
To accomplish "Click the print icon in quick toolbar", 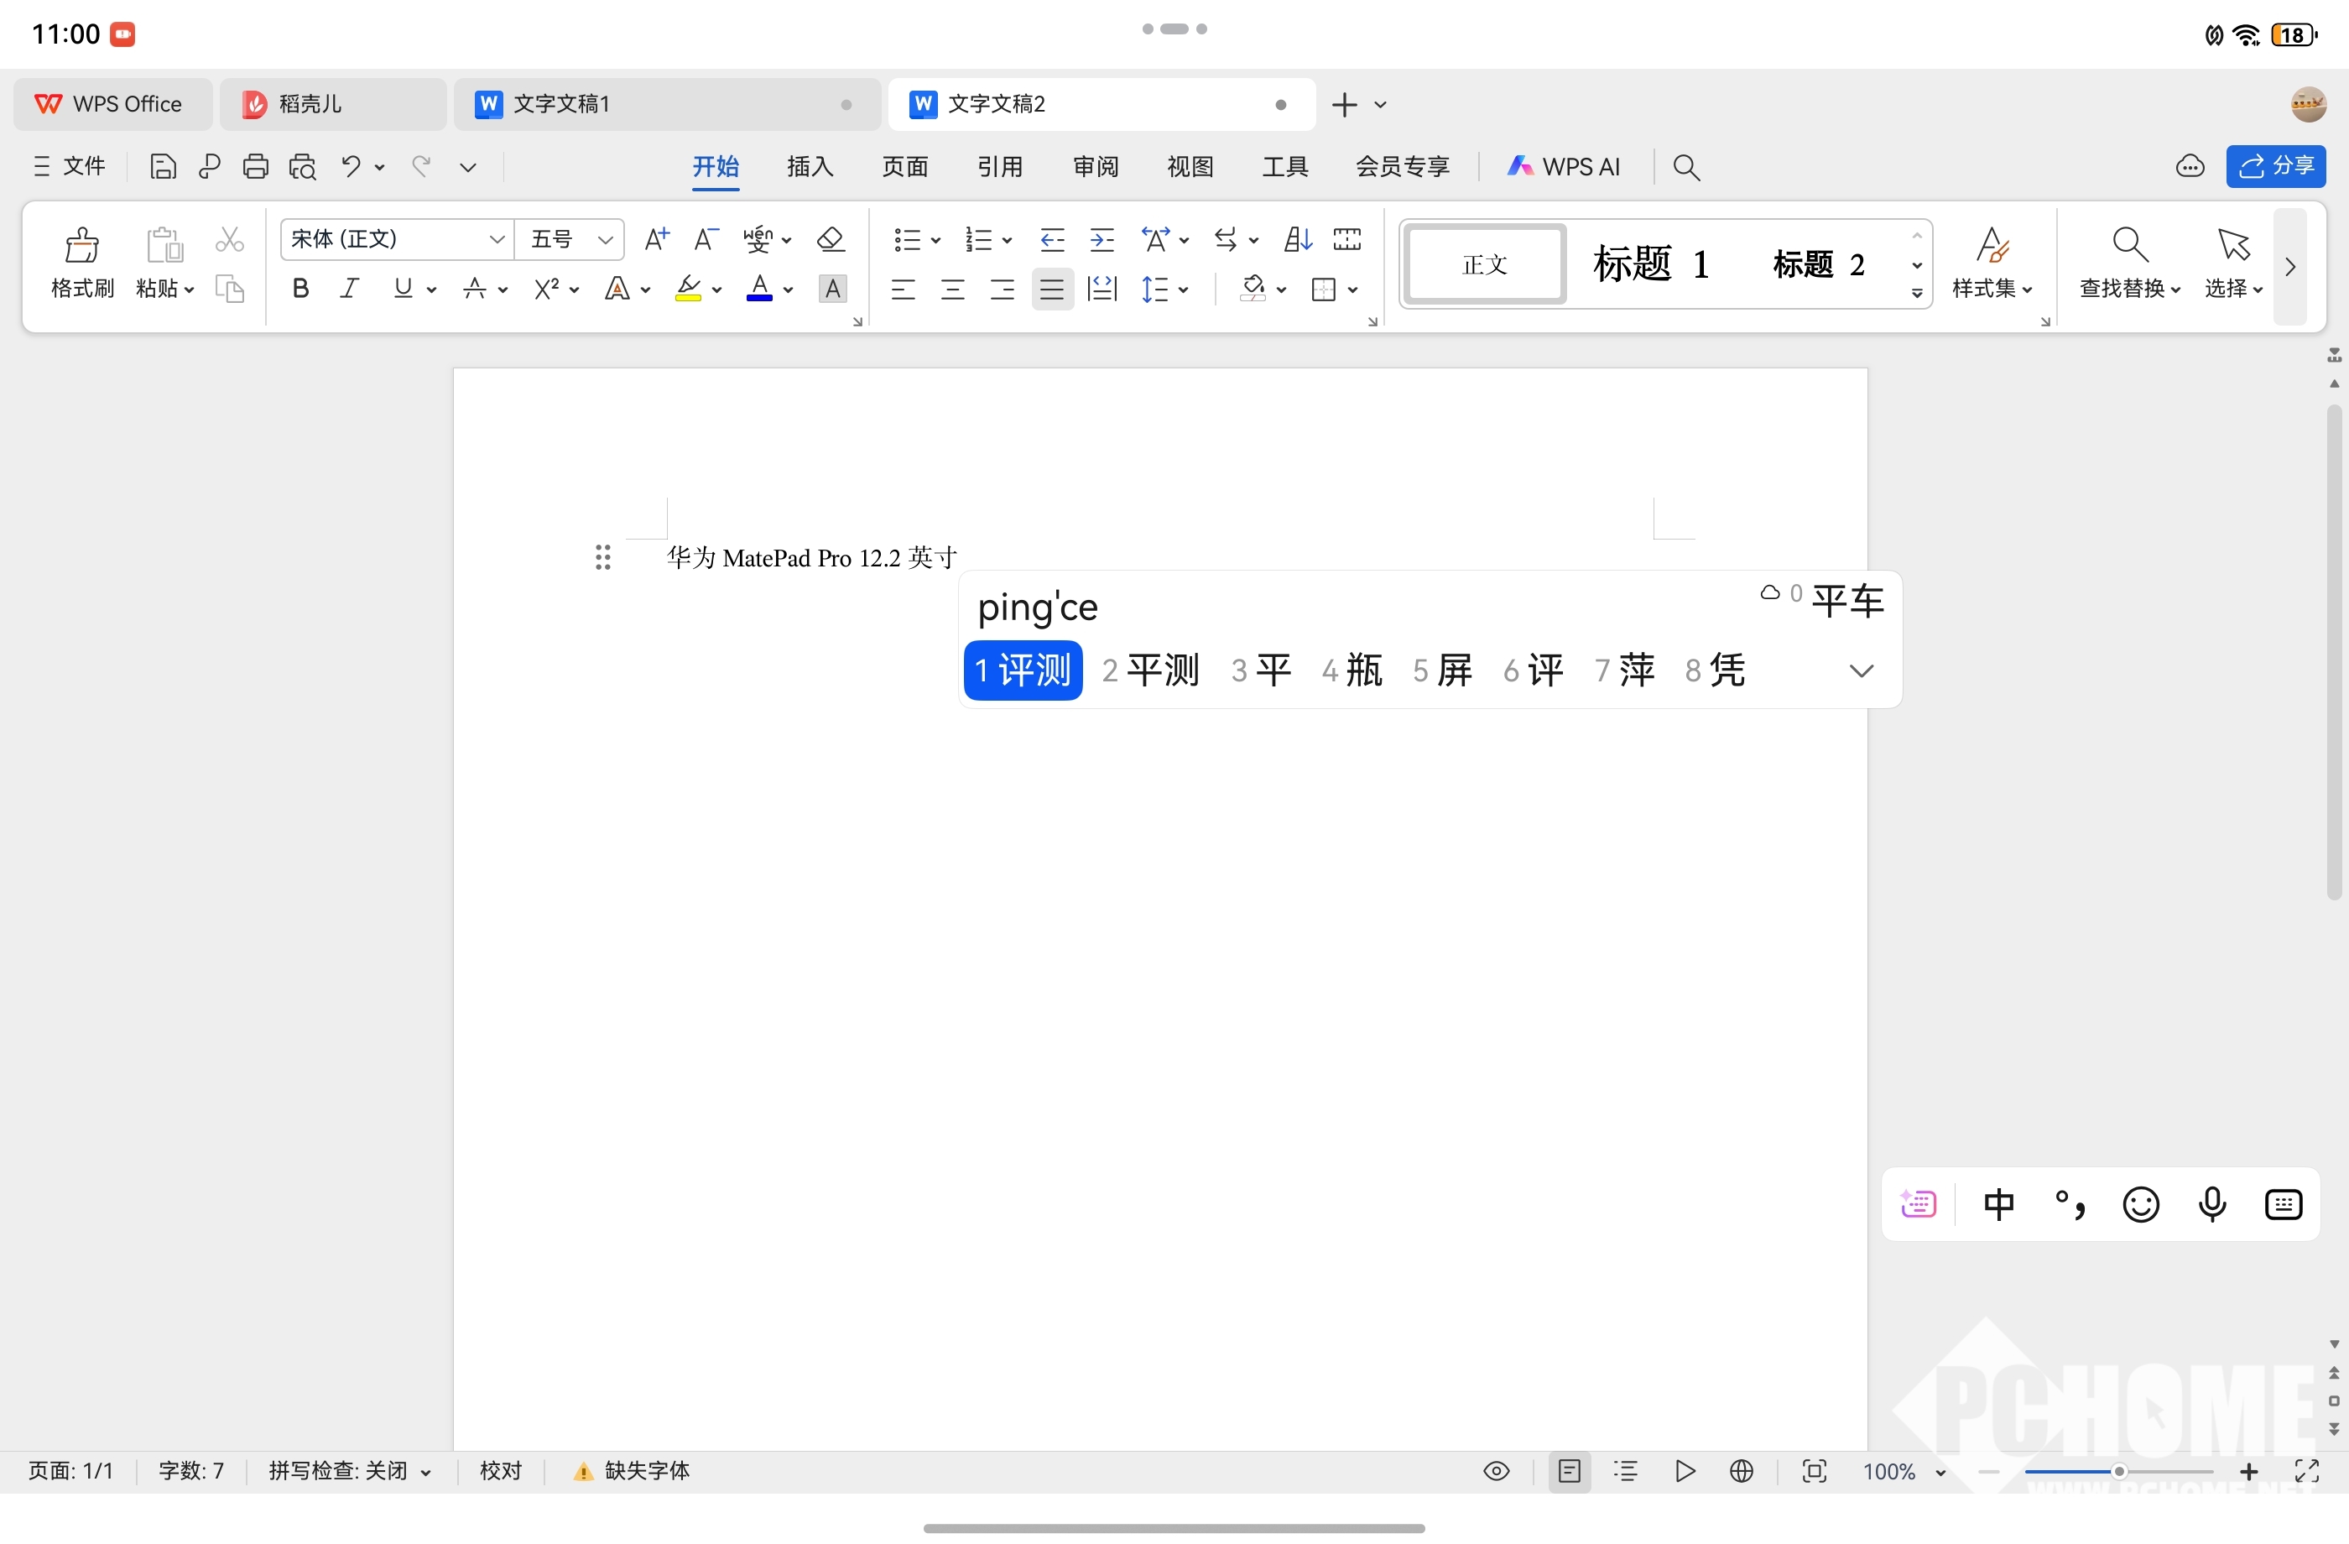I will tap(256, 167).
